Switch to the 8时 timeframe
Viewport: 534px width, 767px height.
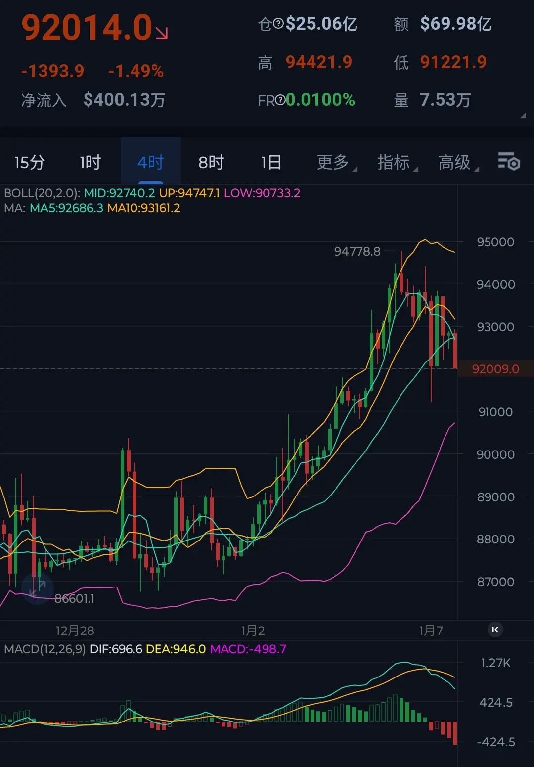click(x=211, y=162)
